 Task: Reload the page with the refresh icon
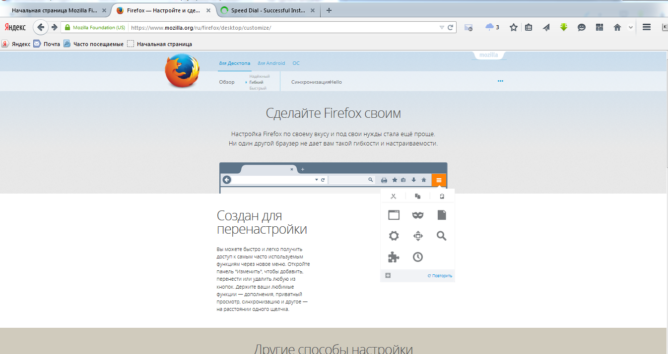coord(451,28)
